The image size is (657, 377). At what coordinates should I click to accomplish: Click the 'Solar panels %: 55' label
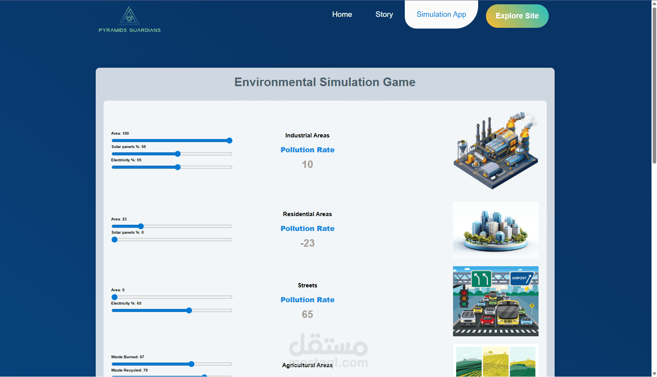pos(129,147)
